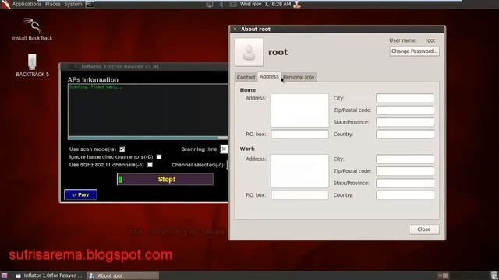Click the Scanning time input field
The height and width of the screenshot is (280, 499).
pyautogui.click(x=224, y=149)
